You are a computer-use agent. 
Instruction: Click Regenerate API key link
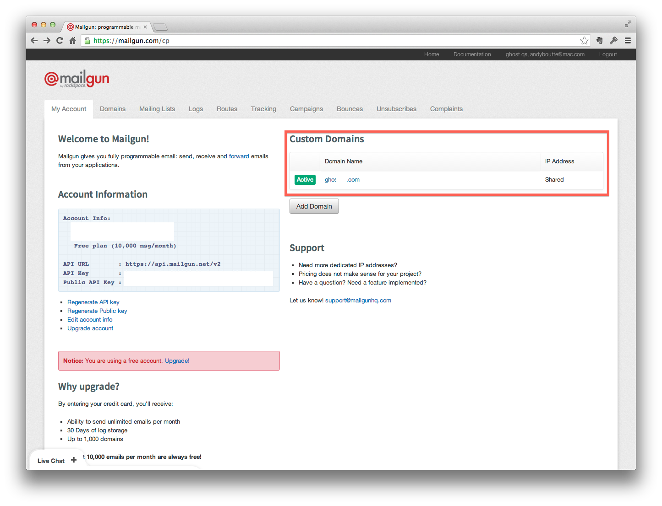tap(93, 302)
